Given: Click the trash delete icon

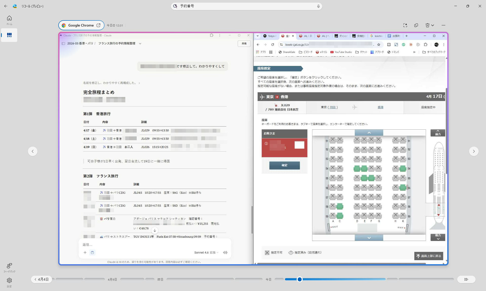Looking at the screenshot, I should [x=427, y=25].
